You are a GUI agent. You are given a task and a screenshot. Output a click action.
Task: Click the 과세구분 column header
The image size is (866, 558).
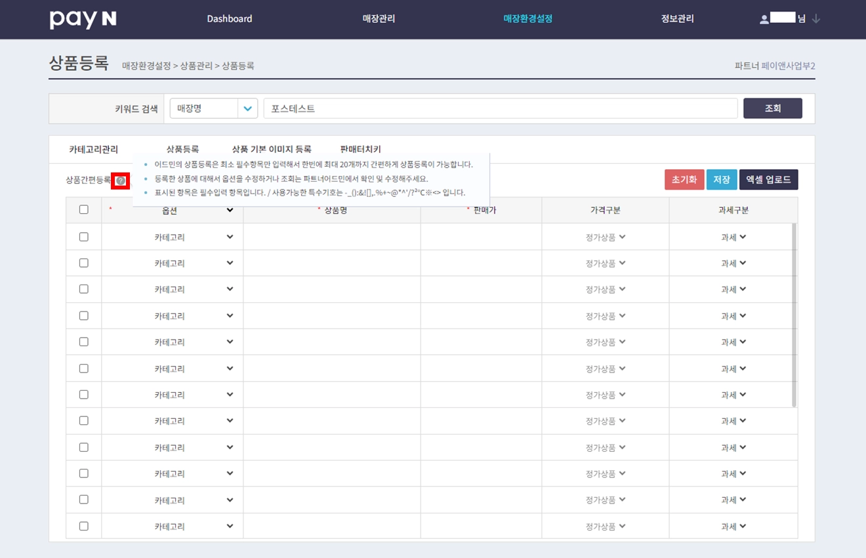click(x=733, y=210)
